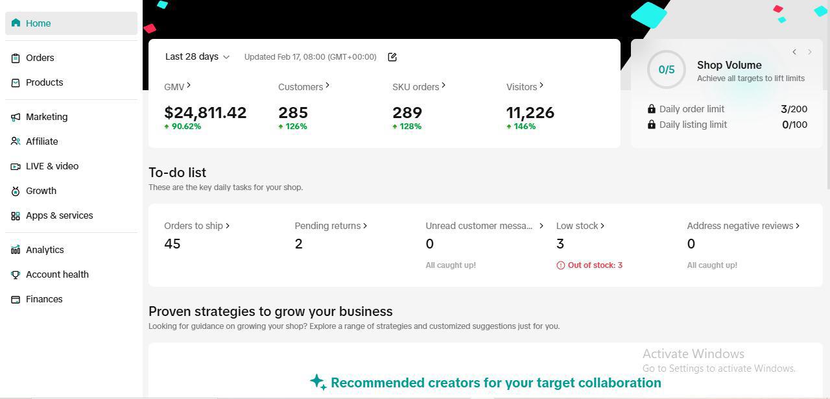This screenshot has width=830, height=399.
Task: Click Address negative reviews link
Action: pyautogui.click(x=740, y=226)
